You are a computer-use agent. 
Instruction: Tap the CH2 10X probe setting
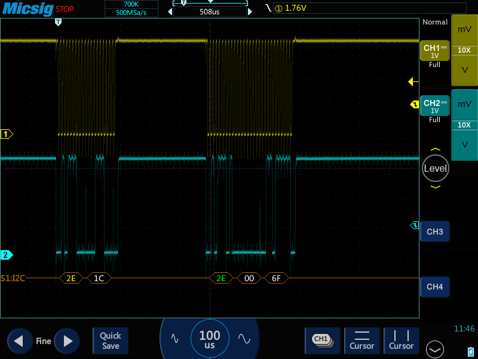[464, 125]
